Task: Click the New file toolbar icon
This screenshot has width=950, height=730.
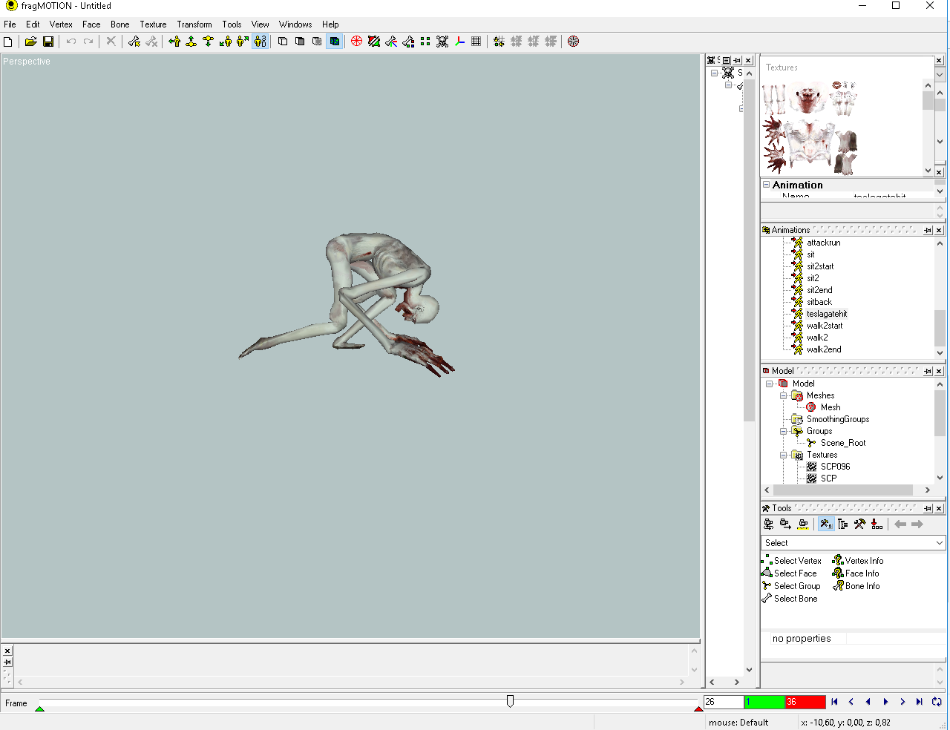Action: tap(8, 42)
